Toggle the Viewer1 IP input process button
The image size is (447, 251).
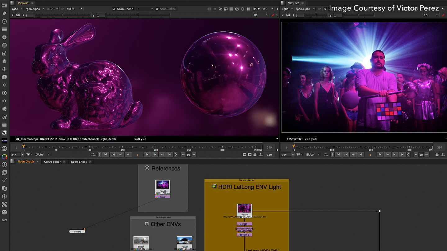tap(62, 9)
